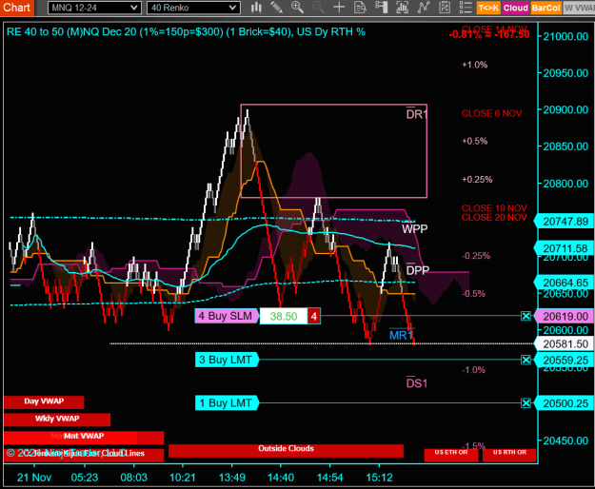Cancel the 4 Buy SLM order at 20619.00
The height and width of the screenshot is (489, 595).
pos(526,316)
